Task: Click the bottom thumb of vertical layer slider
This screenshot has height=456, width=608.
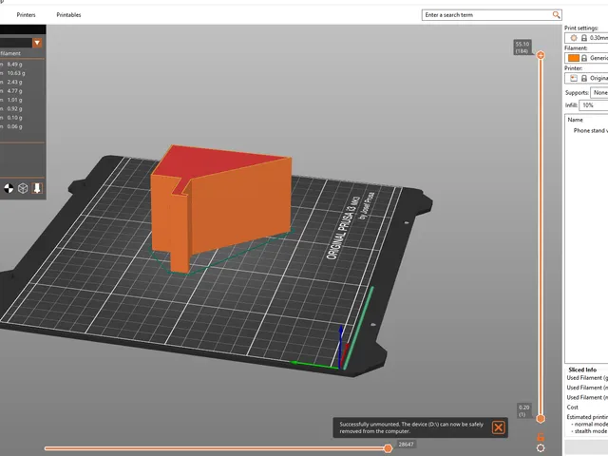Action: (x=541, y=419)
